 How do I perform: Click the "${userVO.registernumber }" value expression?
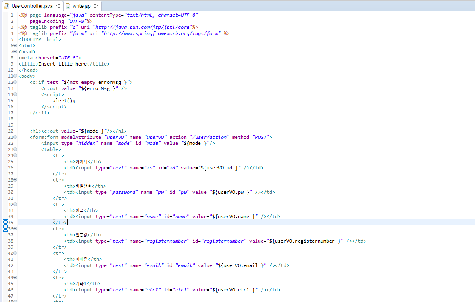pos(305,241)
